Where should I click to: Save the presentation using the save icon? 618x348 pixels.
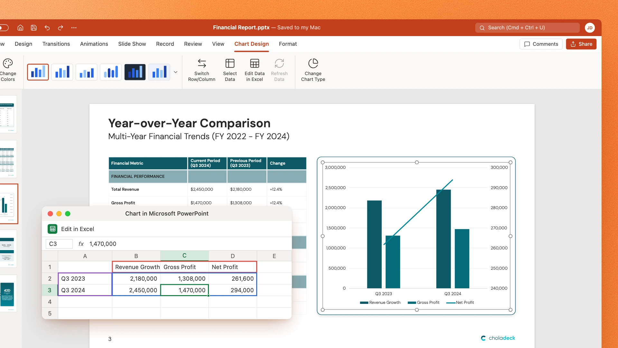click(34, 28)
